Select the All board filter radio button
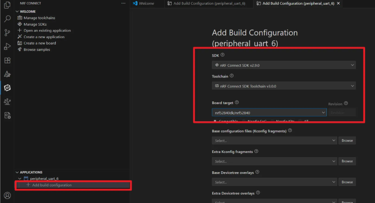This screenshot has width=375, height=203. pos(300,122)
